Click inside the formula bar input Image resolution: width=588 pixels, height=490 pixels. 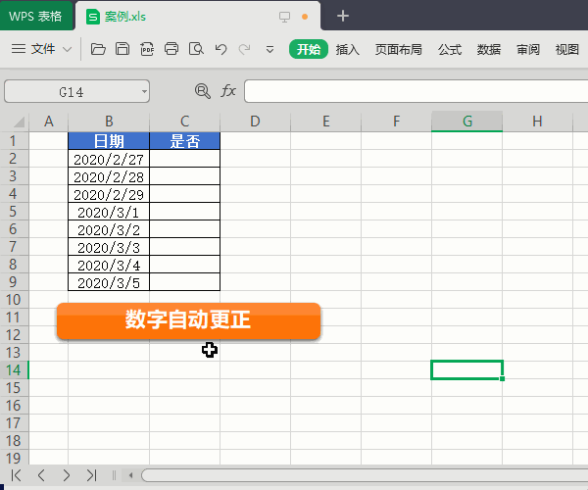click(412, 91)
